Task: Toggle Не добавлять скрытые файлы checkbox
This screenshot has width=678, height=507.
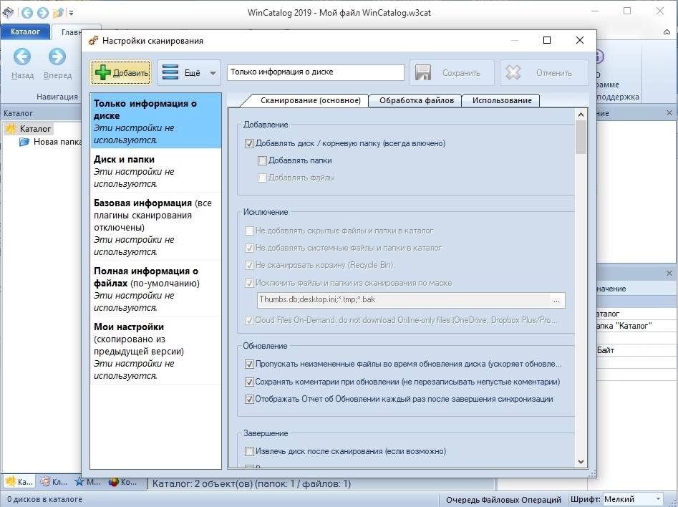Action: tap(249, 231)
